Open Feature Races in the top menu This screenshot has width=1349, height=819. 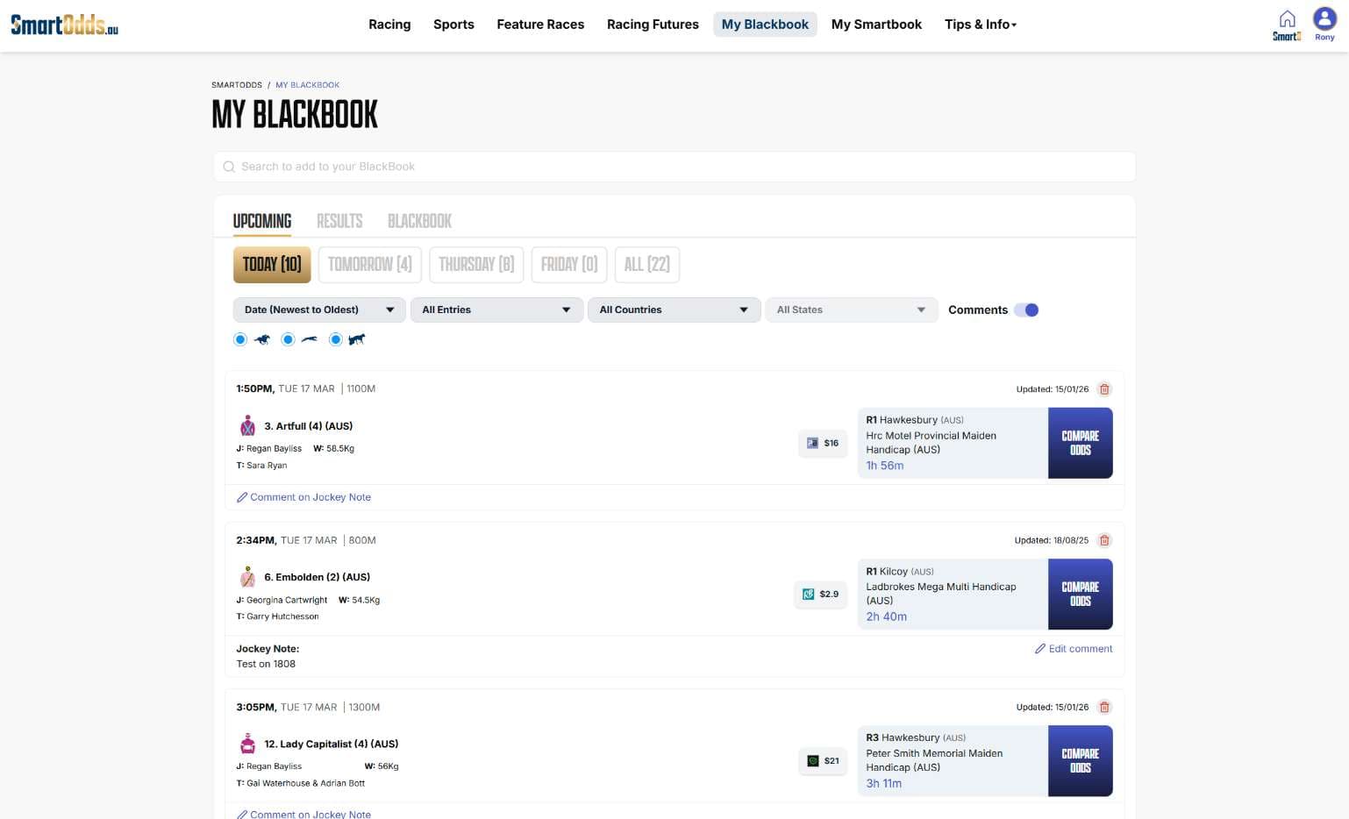[x=540, y=25]
